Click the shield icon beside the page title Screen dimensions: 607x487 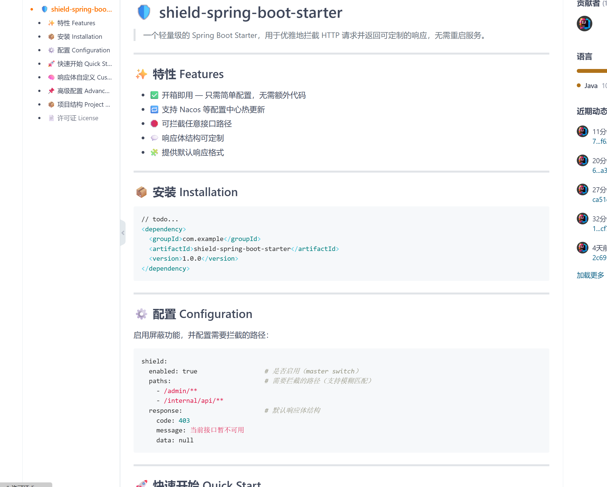[144, 12]
